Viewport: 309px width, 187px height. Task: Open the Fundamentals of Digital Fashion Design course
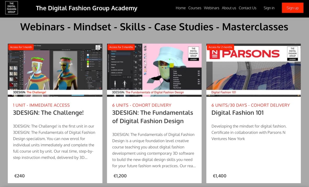coord(152,116)
